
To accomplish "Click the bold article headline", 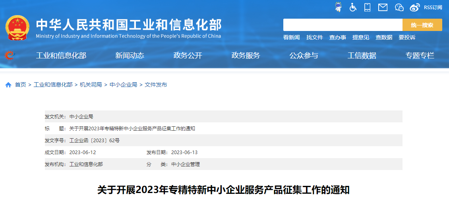I will pos(224,190).
